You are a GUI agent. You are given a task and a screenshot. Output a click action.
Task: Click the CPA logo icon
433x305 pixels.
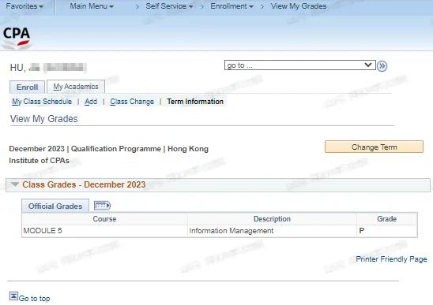click(x=17, y=38)
